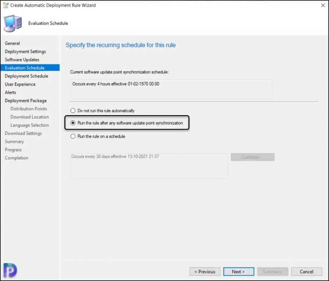This screenshot has height=281, width=329.
Task: Select 'Do not run this rule automatically'
Action: click(73, 111)
